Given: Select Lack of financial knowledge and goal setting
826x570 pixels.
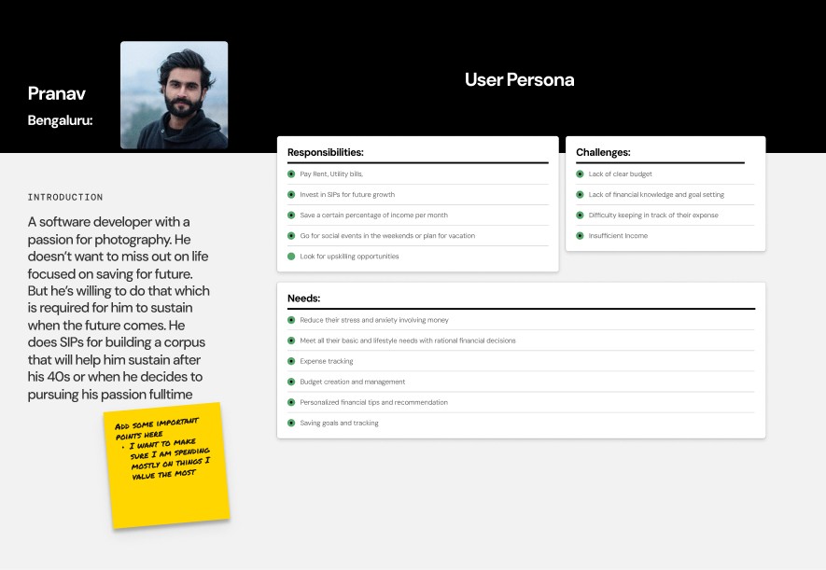Looking at the screenshot, I should click(x=656, y=195).
